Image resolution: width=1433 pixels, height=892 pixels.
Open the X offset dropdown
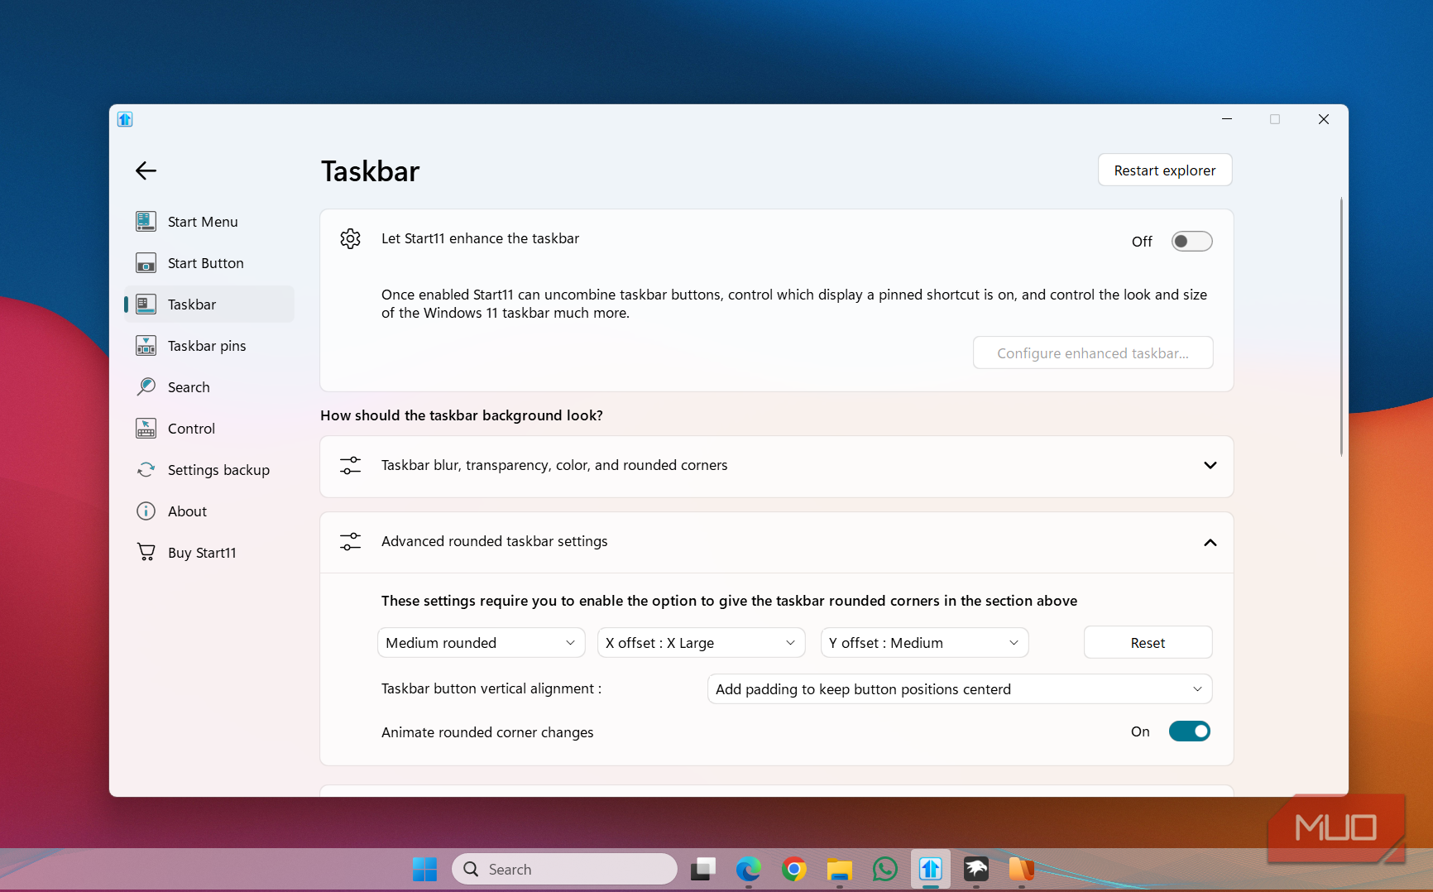(701, 643)
